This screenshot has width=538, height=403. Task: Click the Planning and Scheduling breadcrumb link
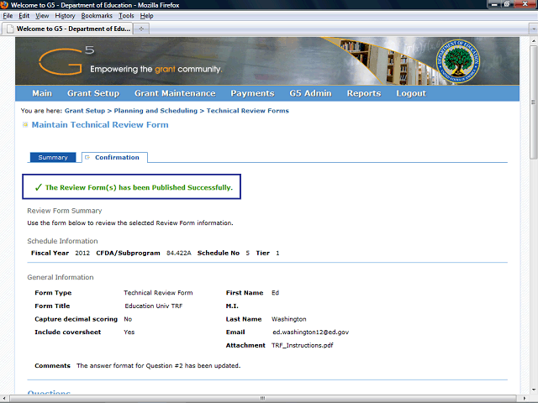tap(156, 111)
